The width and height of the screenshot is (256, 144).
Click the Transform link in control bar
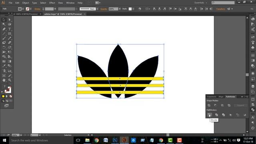pyautogui.click(x=220, y=9)
